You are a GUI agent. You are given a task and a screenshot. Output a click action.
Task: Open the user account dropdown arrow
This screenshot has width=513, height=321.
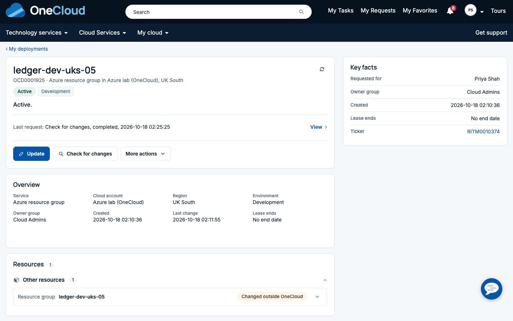(x=482, y=12)
